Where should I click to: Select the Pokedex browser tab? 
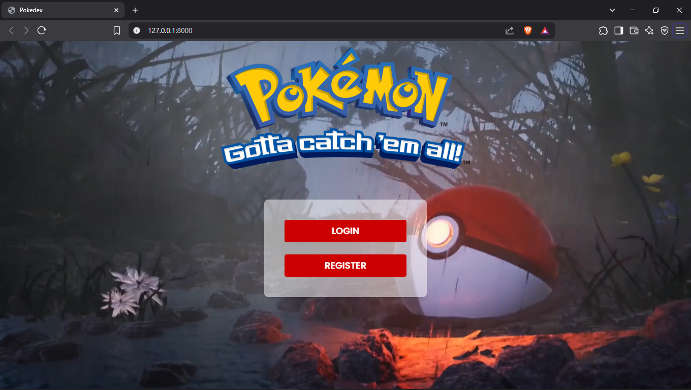click(x=64, y=10)
